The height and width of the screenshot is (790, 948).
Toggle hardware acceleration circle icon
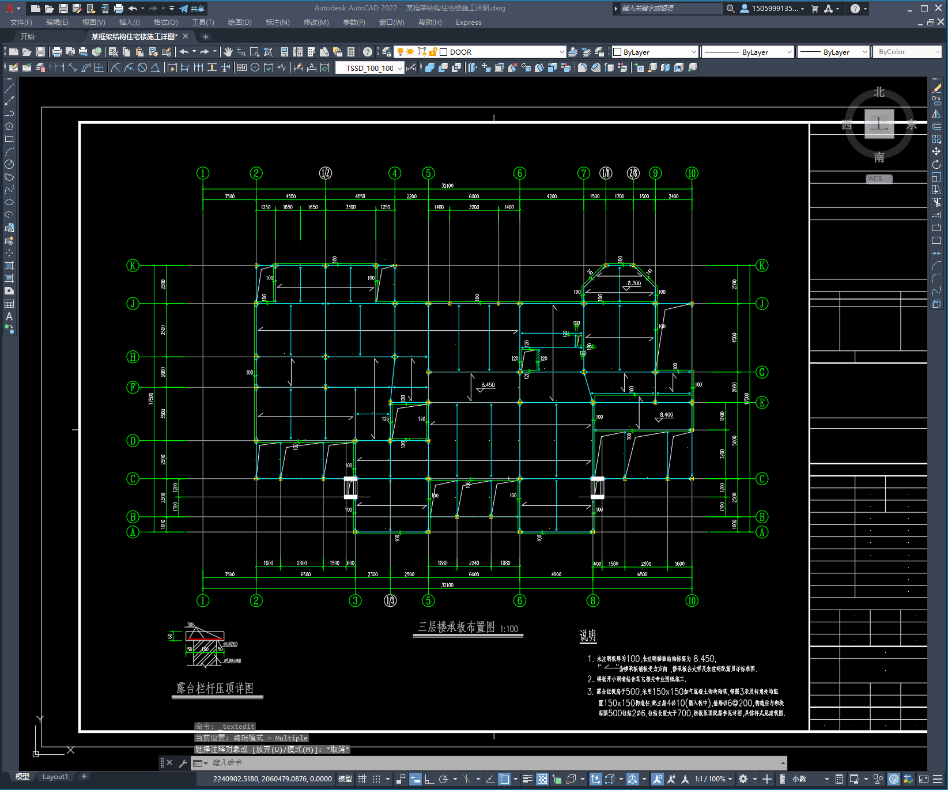coord(894,779)
